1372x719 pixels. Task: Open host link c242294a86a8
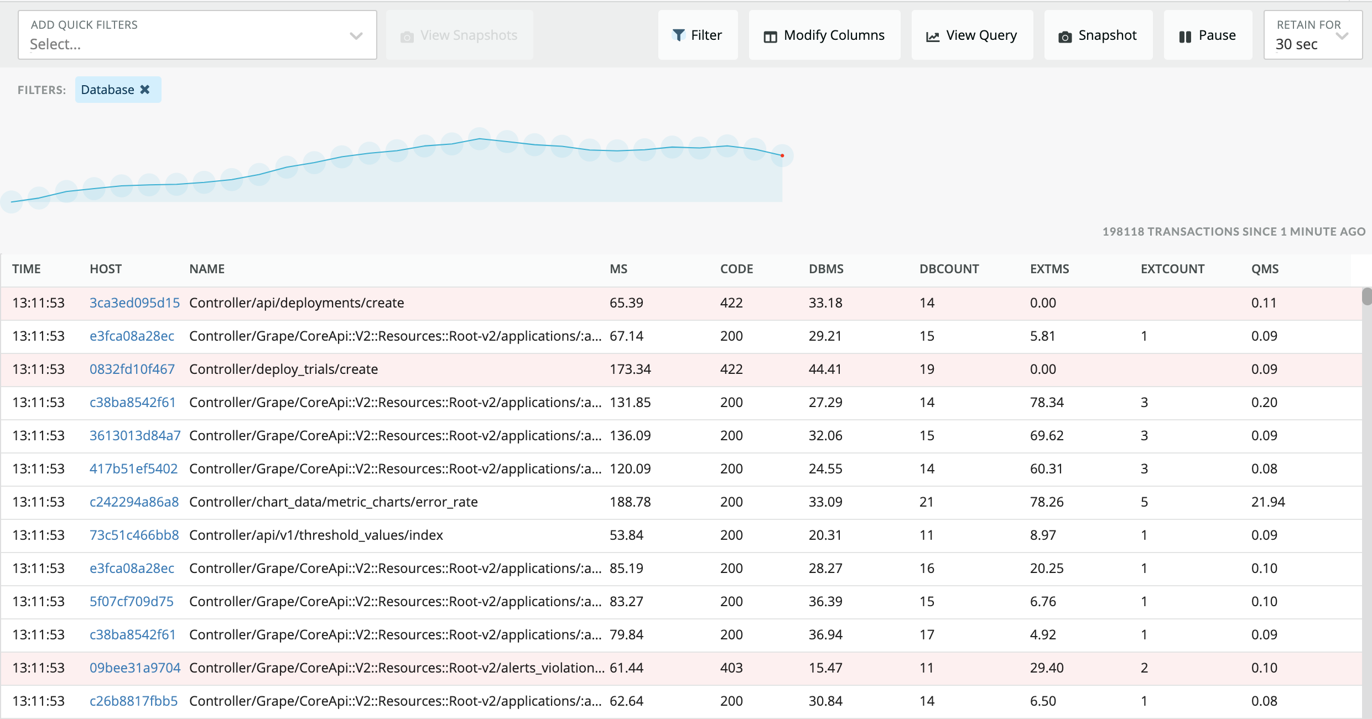click(x=134, y=502)
